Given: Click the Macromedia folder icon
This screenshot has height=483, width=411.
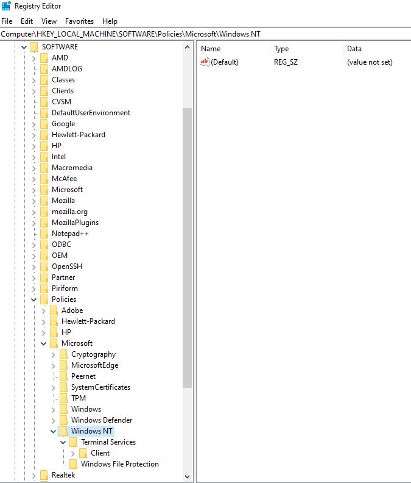Looking at the screenshot, I should 44,168.
